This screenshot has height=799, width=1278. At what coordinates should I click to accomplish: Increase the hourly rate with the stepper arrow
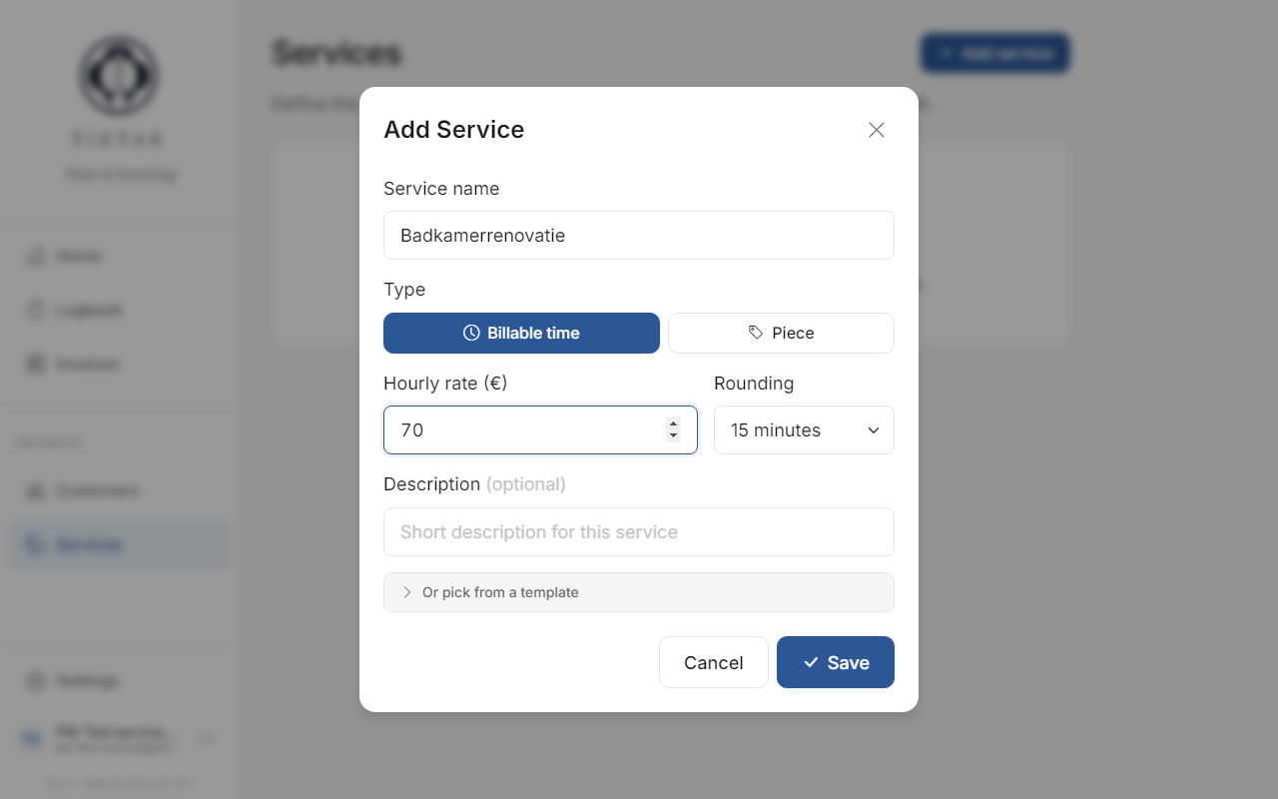click(x=673, y=423)
